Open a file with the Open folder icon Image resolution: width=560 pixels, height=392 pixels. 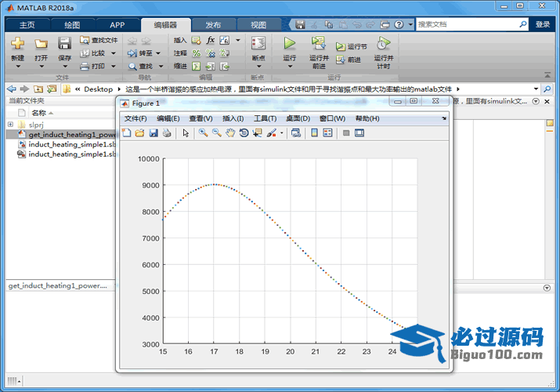[41, 44]
